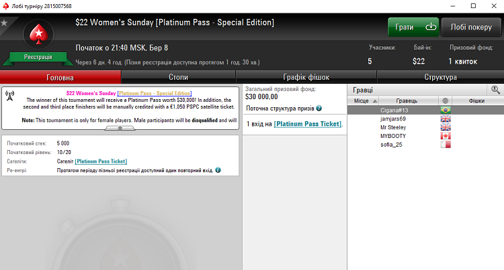This screenshot has width=504, height=270.
Task: Click UK flag next to jamjars69
Action: [446, 119]
